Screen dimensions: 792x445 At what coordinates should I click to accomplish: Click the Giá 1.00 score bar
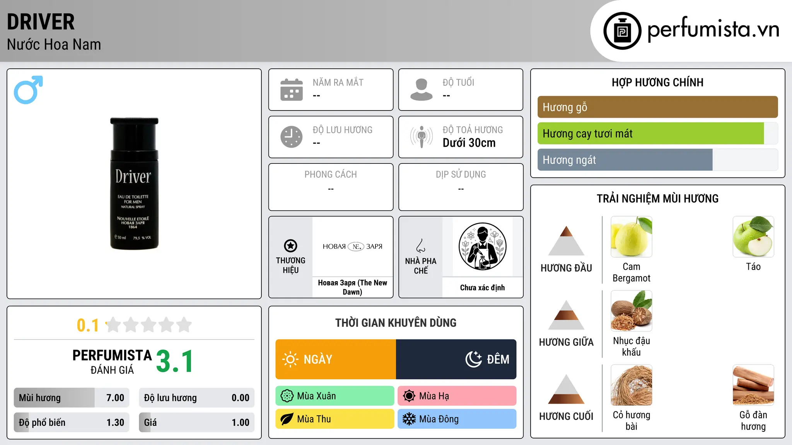[196, 423]
